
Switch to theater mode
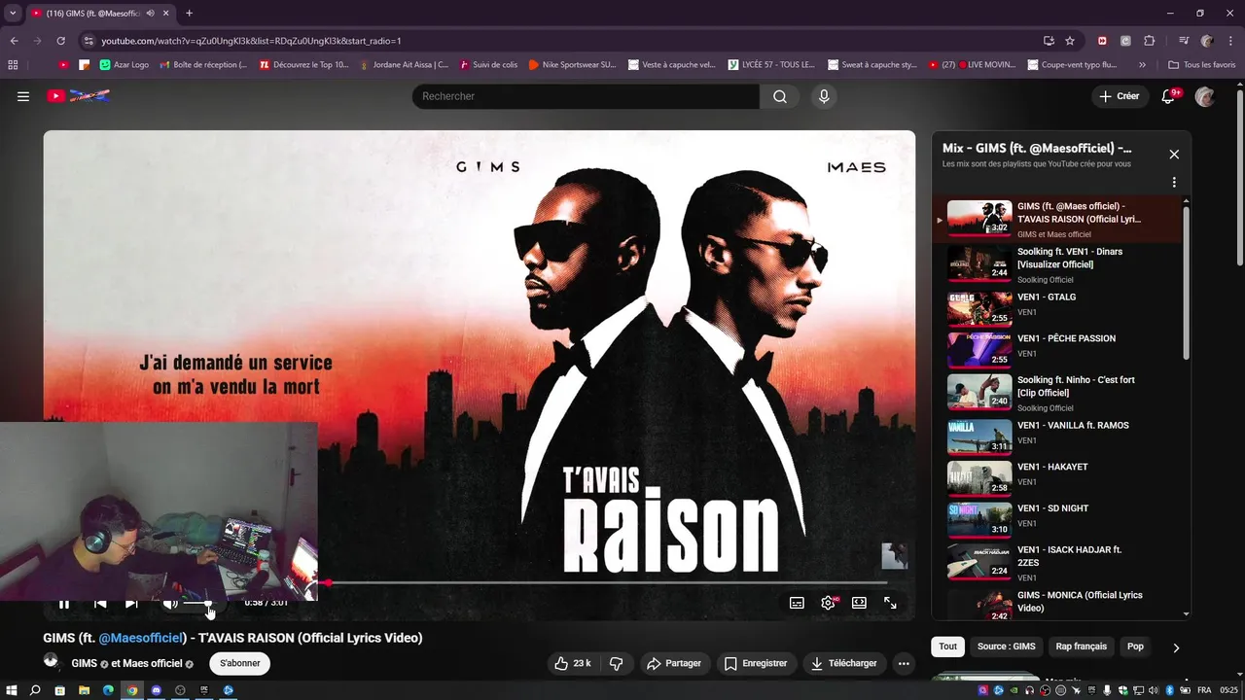[x=859, y=603]
